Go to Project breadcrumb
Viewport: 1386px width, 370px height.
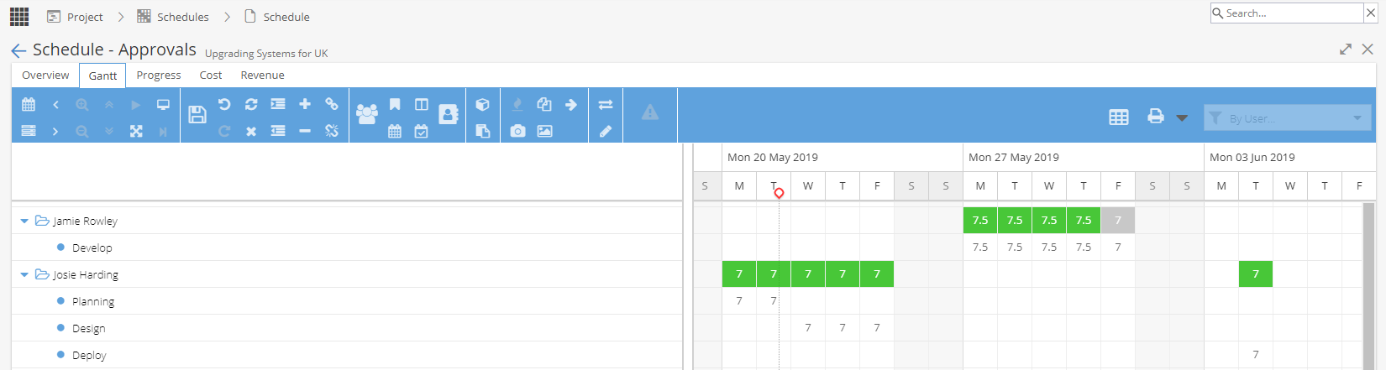[76, 17]
